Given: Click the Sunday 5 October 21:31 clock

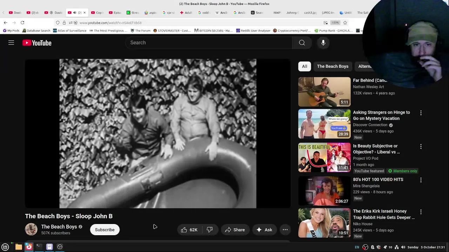Looking at the screenshot, I should [426, 247].
